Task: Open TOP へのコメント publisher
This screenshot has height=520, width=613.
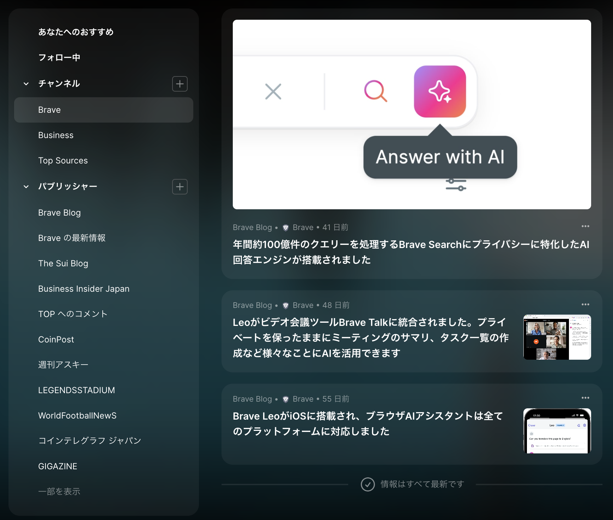Action: 104,314
